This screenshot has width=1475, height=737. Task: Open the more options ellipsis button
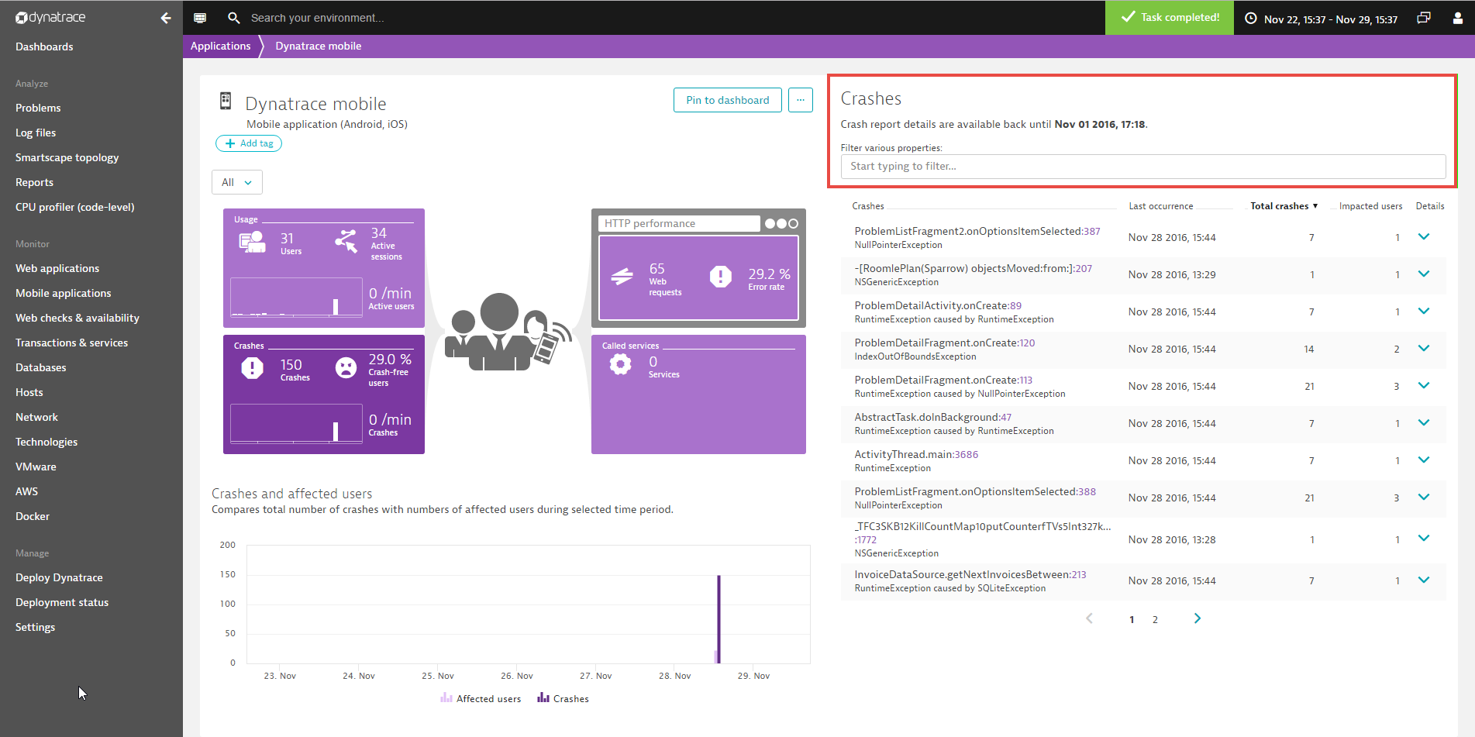tap(801, 100)
